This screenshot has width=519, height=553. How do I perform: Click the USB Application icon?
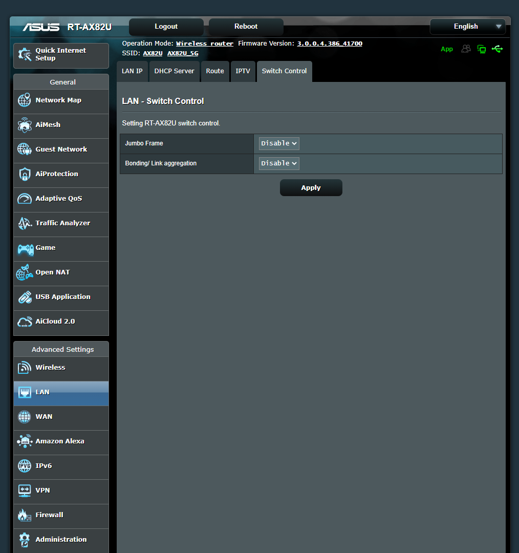25,297
